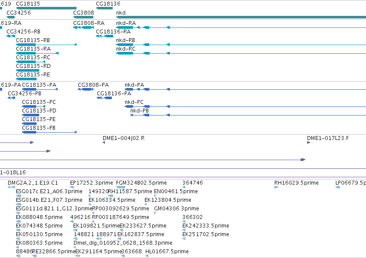Image resolution: width=366 pixels, height=258 pixels.
Task: Click the HL01667.5prime EST label
Action: (167, 252)
